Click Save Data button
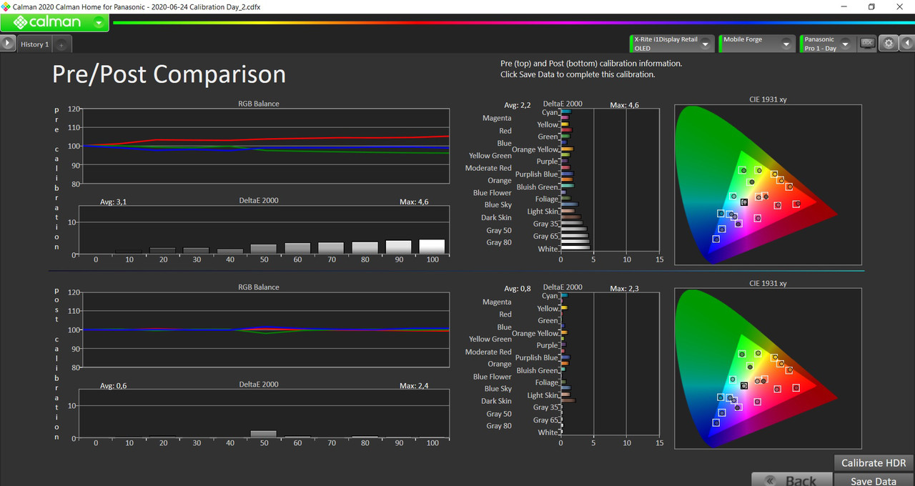915x486 pixels. tap(874, 480)
